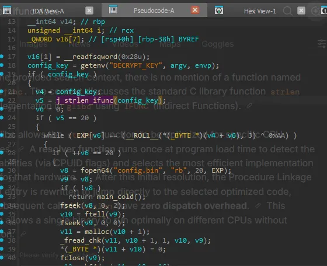
Task: Click the Pseudocode-A tab icon
Action: pyautogui.click(x=113, y=9)
